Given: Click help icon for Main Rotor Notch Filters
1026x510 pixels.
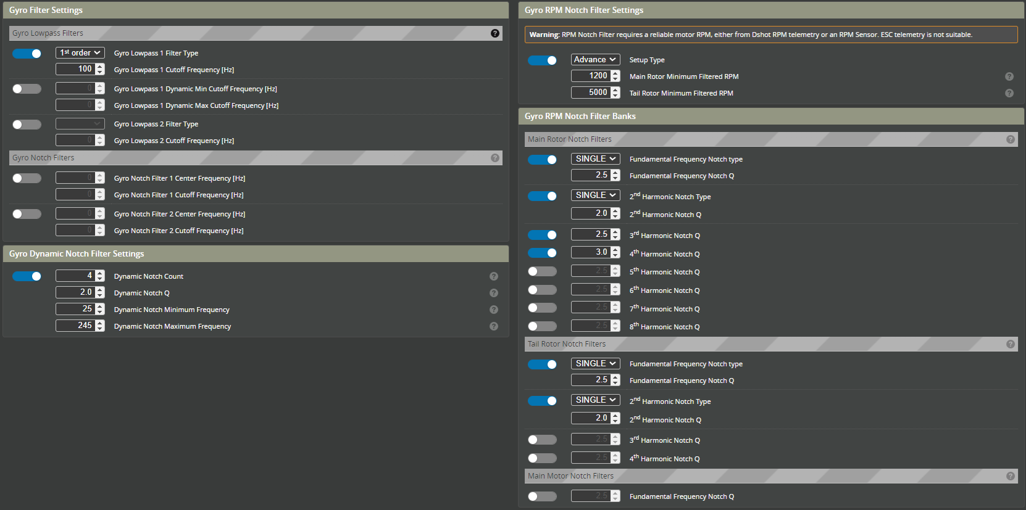Looking at the screenshot, I should 1010,139.
